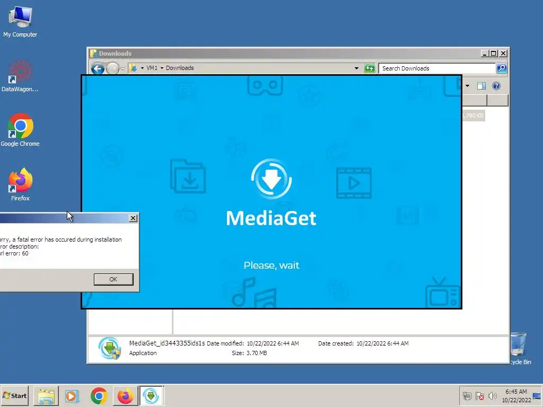Click the MediaGet_id3443355ids1s file name

click(167, 343)
